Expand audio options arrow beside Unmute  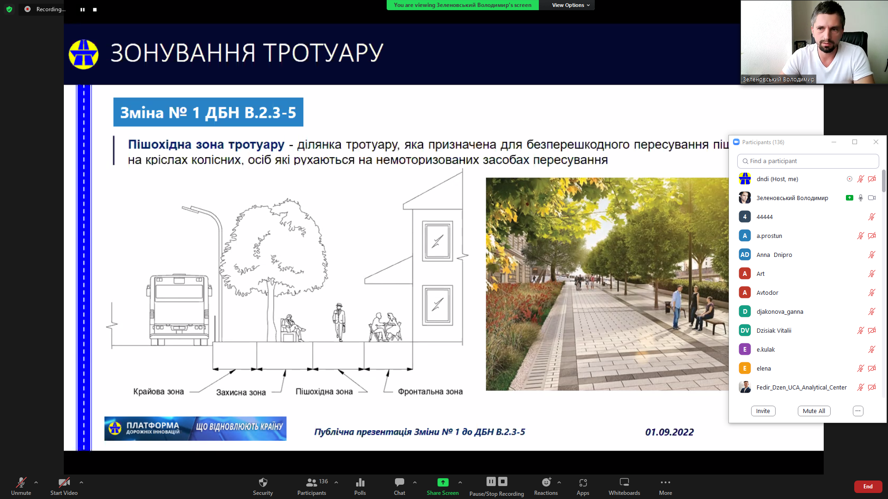pyautogui.click(x=36, y=482)
